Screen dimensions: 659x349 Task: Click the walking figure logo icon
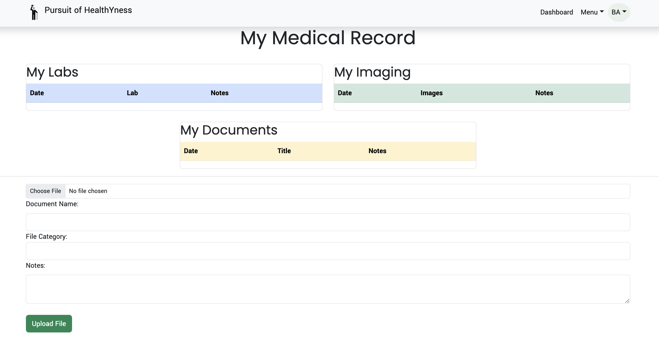pyautogui.click(x=34, y=12)
